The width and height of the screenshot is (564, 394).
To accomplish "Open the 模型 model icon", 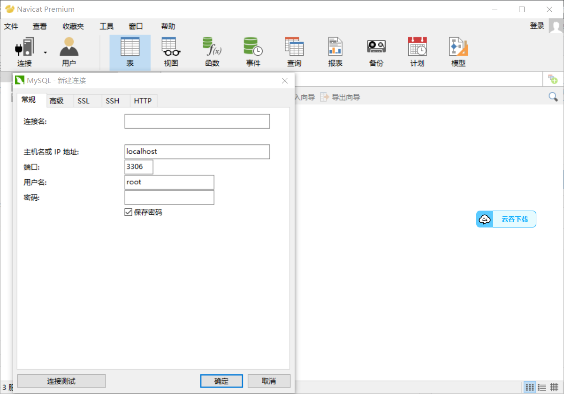I will pos(458,47).
